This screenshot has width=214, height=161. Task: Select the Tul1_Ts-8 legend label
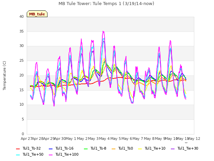(98, 148)
